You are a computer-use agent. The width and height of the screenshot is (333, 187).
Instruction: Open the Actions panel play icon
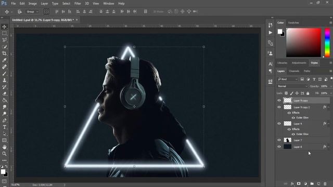click(x=270, y=33)
